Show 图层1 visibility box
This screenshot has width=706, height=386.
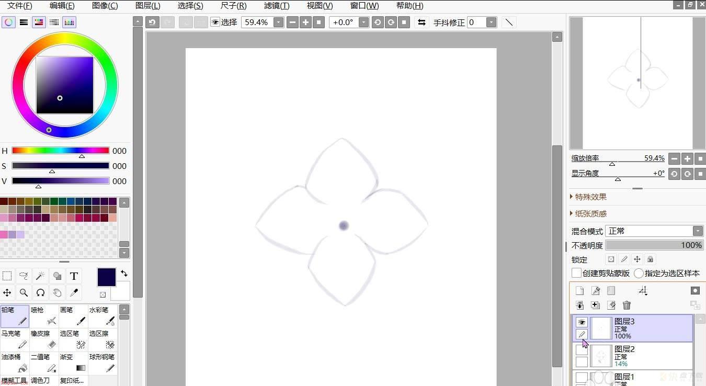582,377
